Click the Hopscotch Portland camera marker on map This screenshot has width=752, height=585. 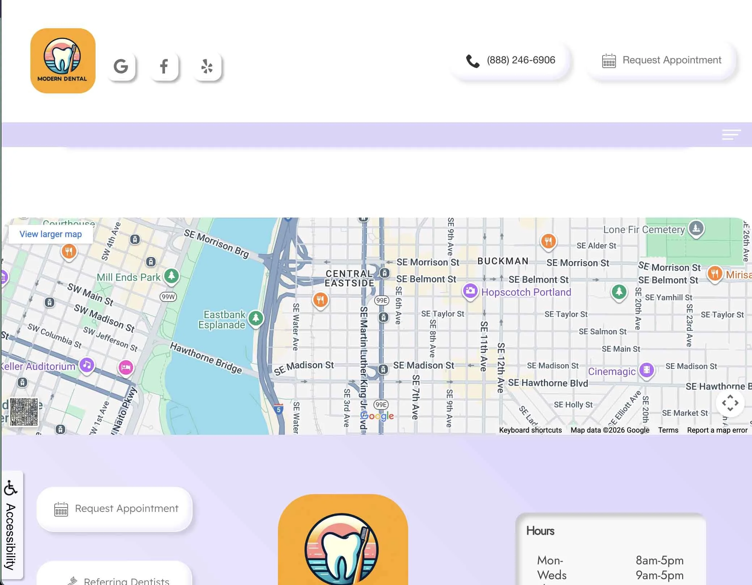pos(470,292)
